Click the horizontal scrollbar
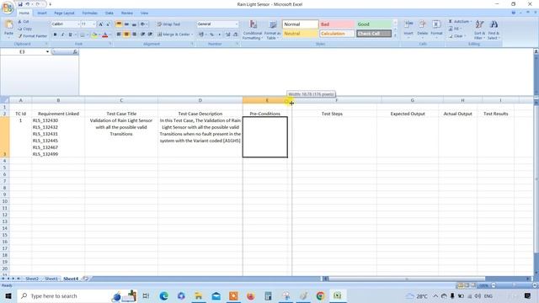Viewport: 539px width, 303px height. (407, 279)
